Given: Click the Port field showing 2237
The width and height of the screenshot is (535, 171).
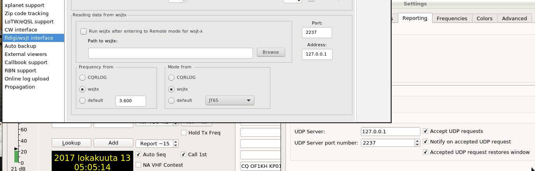Looking at the screenshot, I should pyautogui.click(x=317, y=33).
